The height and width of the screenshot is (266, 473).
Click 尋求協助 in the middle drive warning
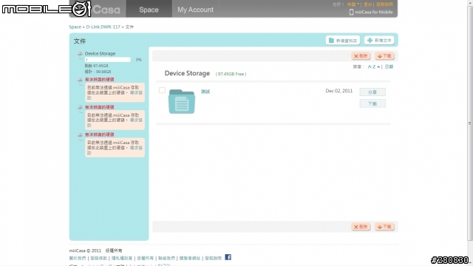136,120
